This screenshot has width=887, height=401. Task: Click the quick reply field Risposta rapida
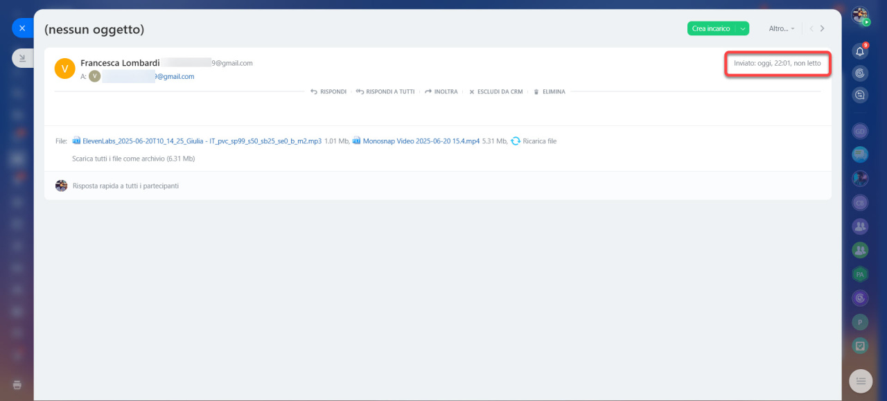click(x=125, y=186)
